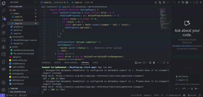Open changes compare icon in editor toolbar
The image size is (203, 97).
[160, 3]
